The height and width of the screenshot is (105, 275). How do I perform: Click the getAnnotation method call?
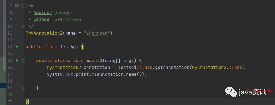tap(172, 67)
